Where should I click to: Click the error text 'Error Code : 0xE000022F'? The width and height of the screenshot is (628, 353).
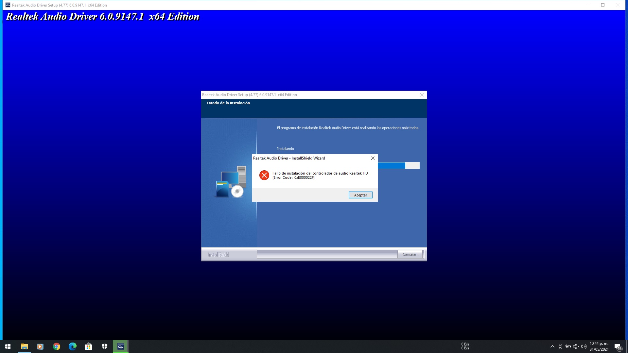coord(293,178)
